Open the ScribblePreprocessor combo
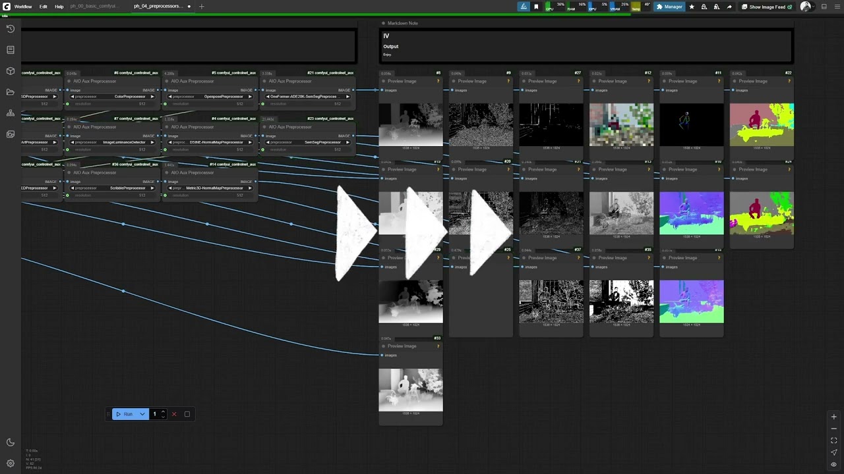 112,188
